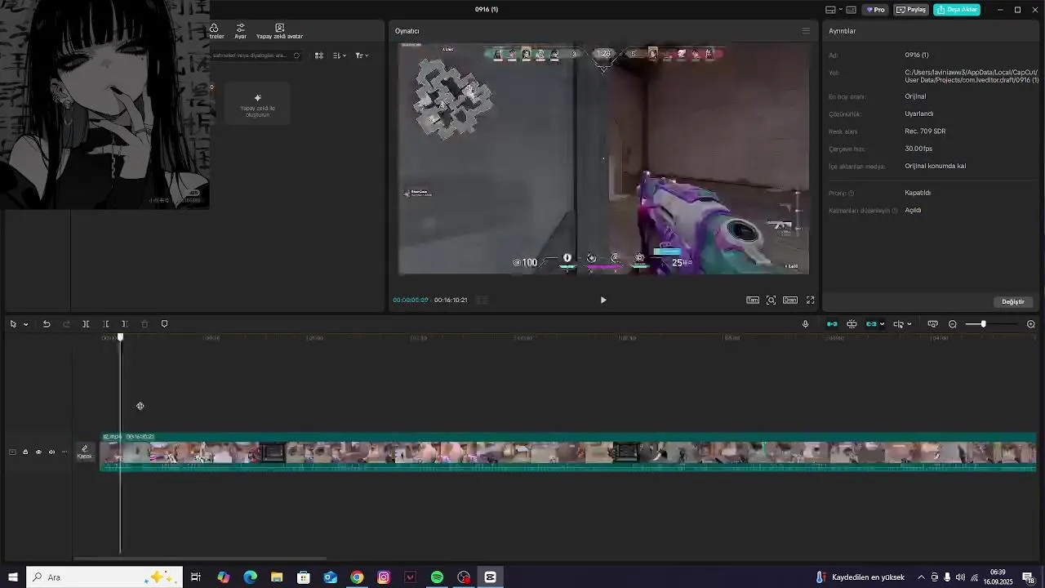Click the Değiştir button in details panel

pyautogui.click(x=1013, y=302)
